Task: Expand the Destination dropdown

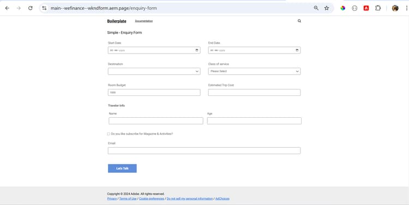Action: (154, 71)
